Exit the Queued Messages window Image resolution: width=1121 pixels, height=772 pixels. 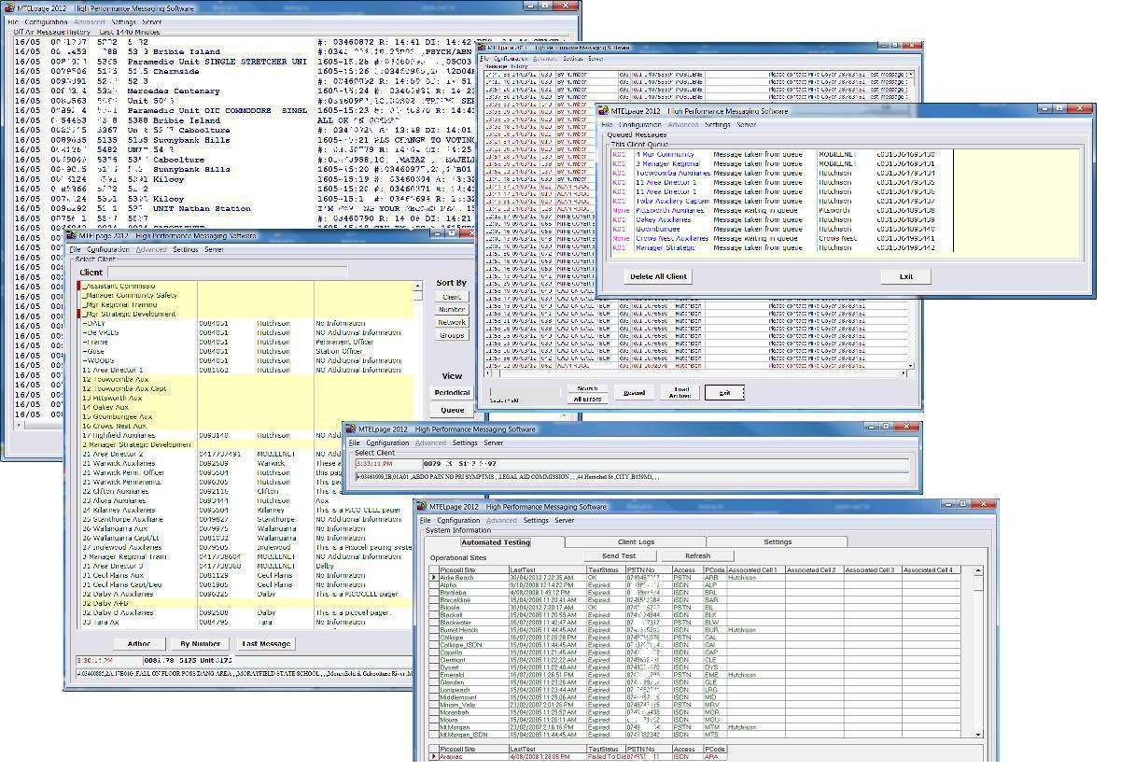[905, 276]
